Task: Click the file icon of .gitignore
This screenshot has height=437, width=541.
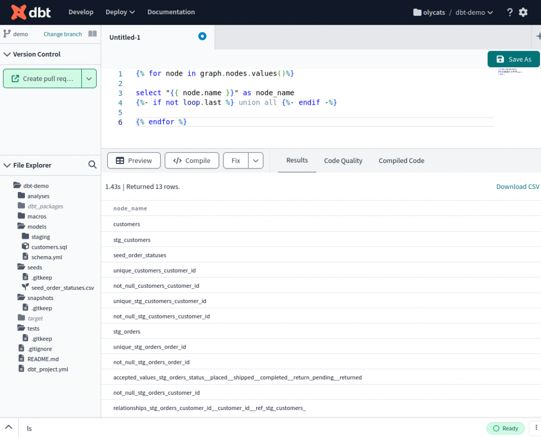Action: pyautogui.click(x=21, y=348)
